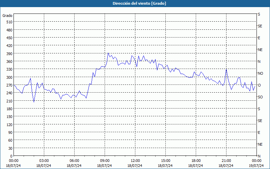270x169 pixels.
Task: Select the 60 y-axis tick label
Action: 10,140
